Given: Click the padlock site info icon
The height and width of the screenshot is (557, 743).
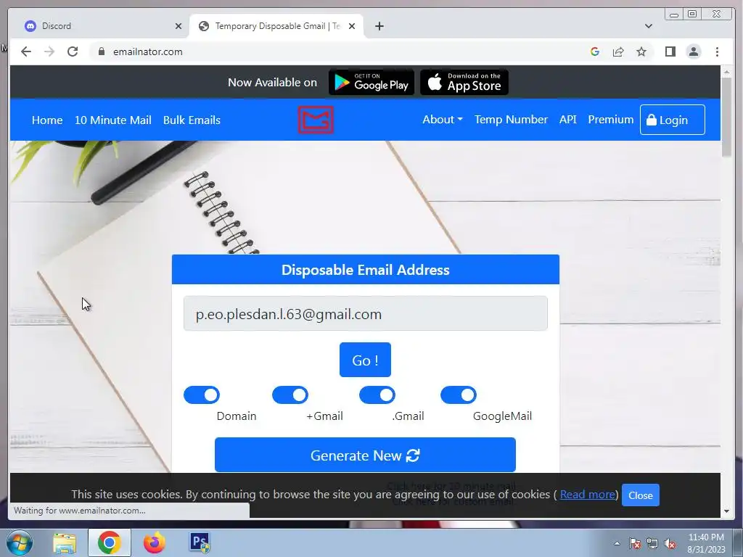Looking at the screenshot, I should click(x=101, y=51).
